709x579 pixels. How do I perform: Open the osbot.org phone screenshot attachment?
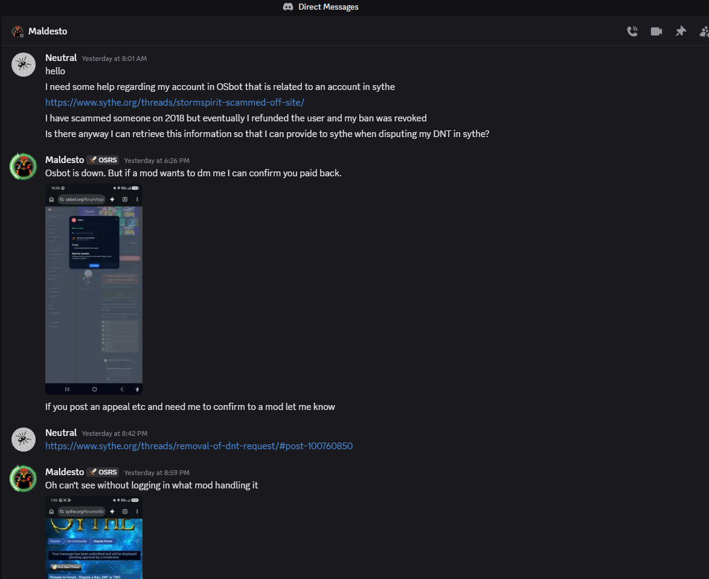tap(94, 289)
